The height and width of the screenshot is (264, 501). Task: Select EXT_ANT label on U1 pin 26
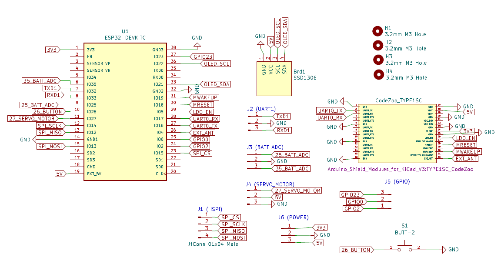203,133
